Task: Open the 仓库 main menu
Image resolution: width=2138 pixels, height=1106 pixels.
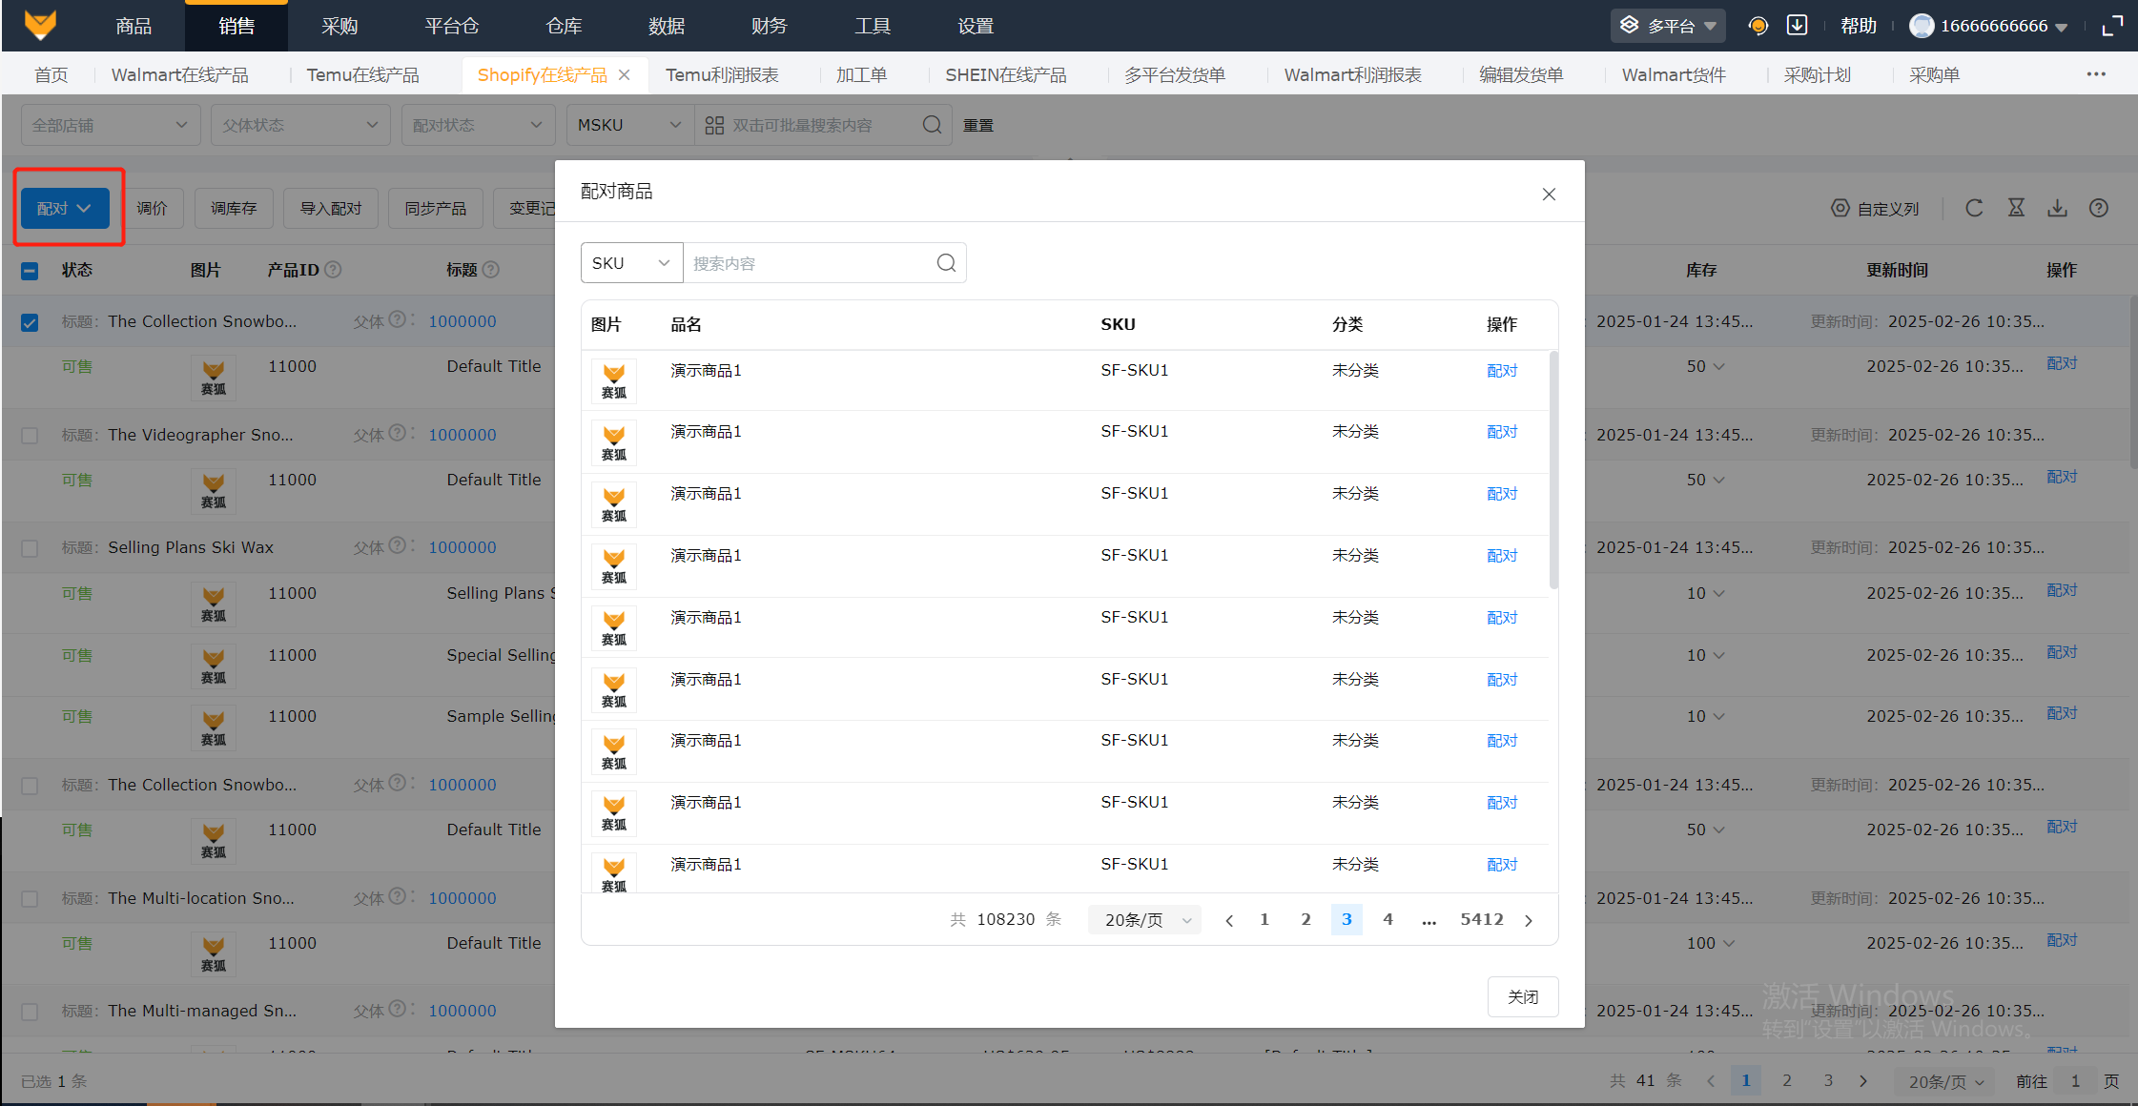Action: (564, 26)
